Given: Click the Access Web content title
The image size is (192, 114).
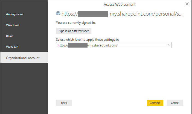Looking at the screenshot, I should (x=120, y=5).
